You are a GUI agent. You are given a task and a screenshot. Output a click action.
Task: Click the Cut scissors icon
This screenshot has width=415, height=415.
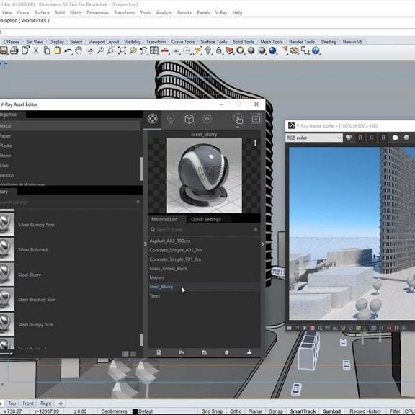(36, 50)
